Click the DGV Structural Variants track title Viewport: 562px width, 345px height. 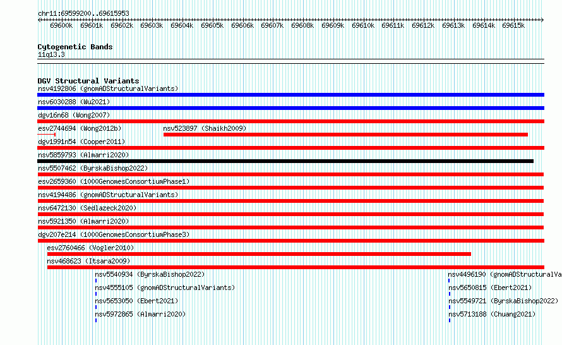tap(88, 81)
